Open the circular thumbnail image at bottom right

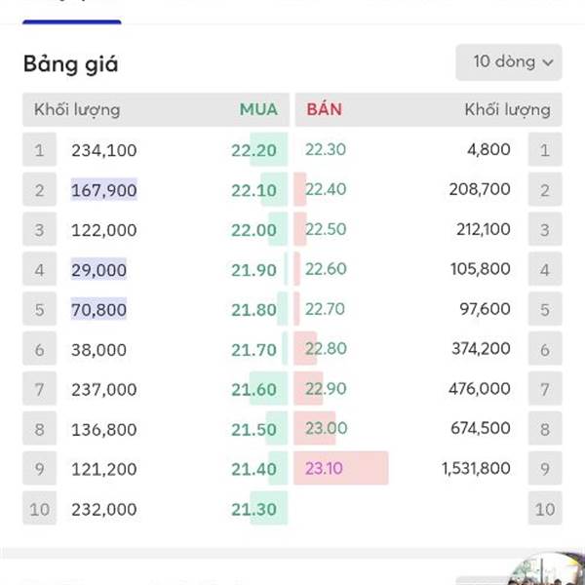point(547,570)
